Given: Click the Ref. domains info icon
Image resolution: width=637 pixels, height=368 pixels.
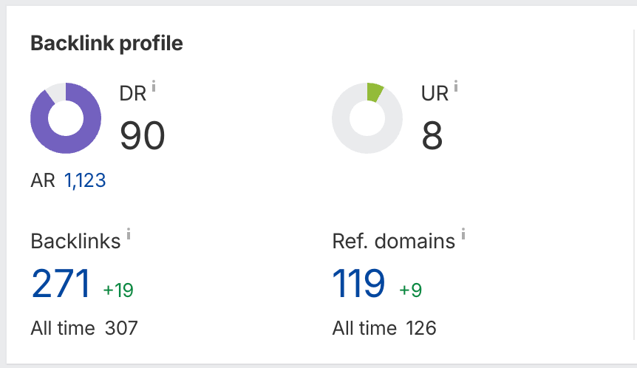Looking at the screenshot, I should click(463, 234).
